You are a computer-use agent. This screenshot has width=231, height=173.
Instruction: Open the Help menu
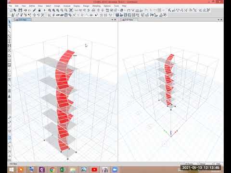point(124,6)
